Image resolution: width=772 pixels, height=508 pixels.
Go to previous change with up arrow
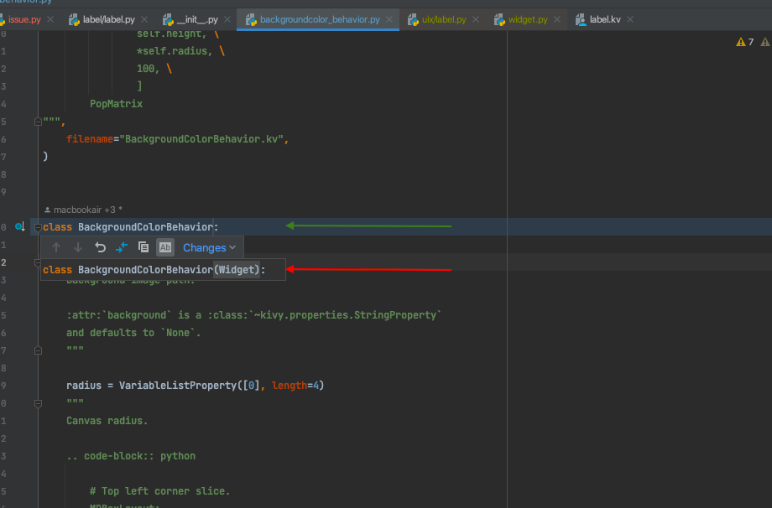click(x=56, y=247)
